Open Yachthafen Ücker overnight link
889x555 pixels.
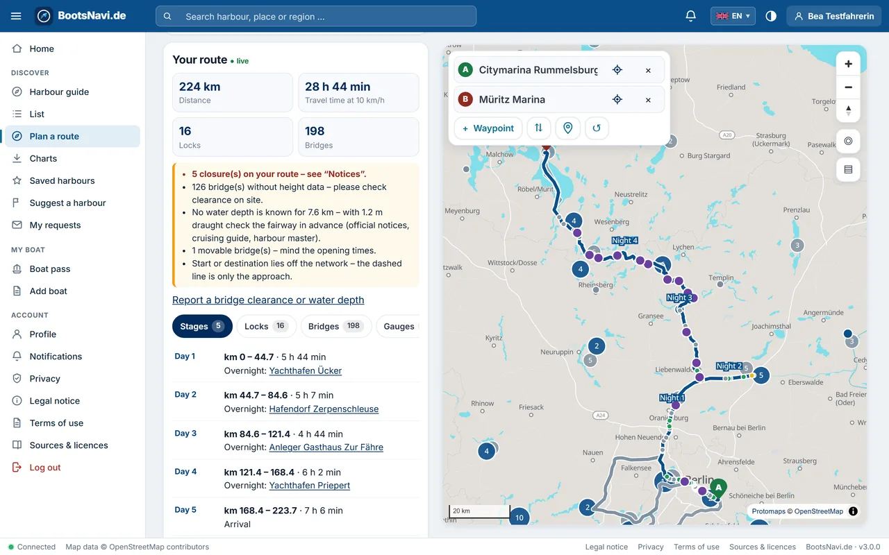click(306, 370)
